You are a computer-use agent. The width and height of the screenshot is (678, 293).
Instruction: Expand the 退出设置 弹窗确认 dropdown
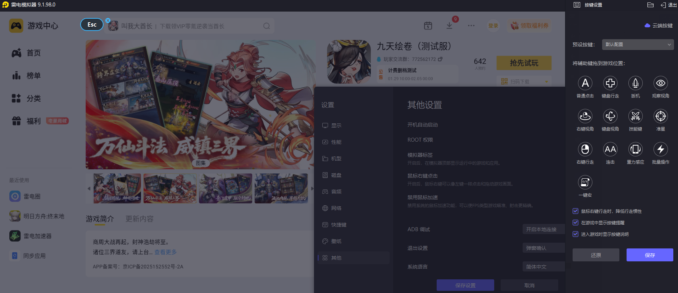(x=543, y=248)
